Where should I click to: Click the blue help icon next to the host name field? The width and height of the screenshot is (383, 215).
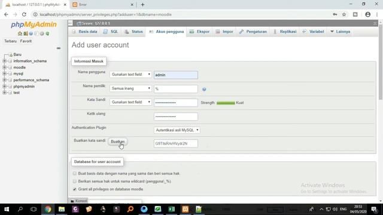pyautogui.click(x=204, y=89)
